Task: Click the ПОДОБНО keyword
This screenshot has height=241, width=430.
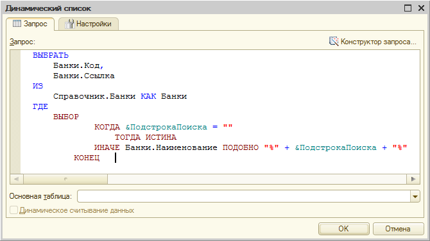Action: point(241,147)
